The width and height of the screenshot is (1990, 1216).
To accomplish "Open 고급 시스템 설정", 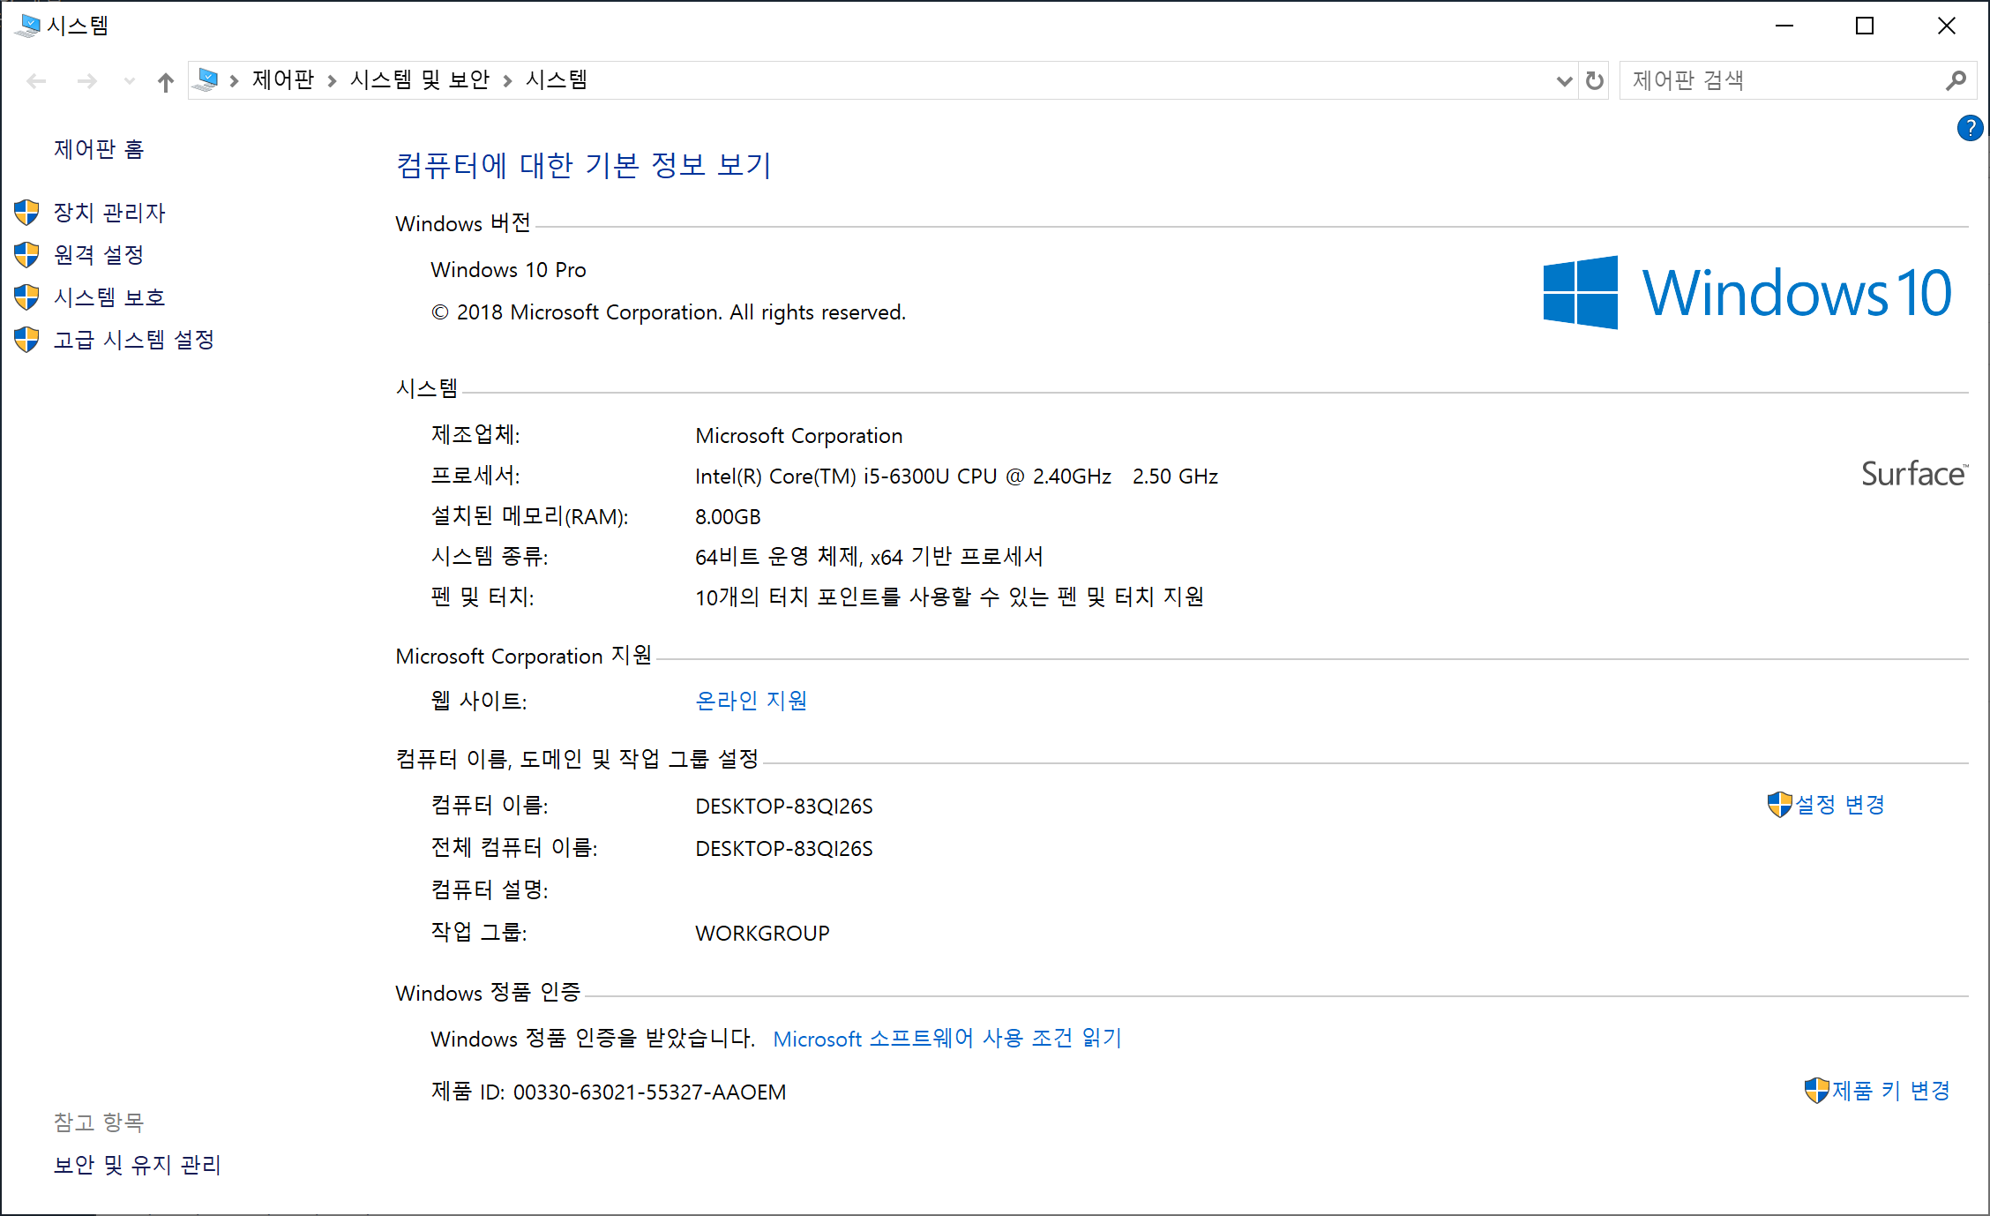I will point(134,340).
